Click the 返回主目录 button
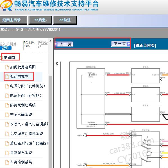The image size is (168, 168). (x=13, y=20)
